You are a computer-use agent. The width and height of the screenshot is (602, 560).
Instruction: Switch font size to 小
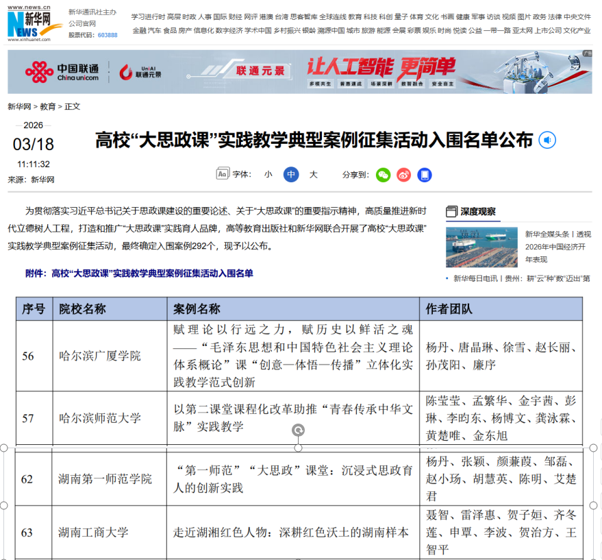(268, 175)
